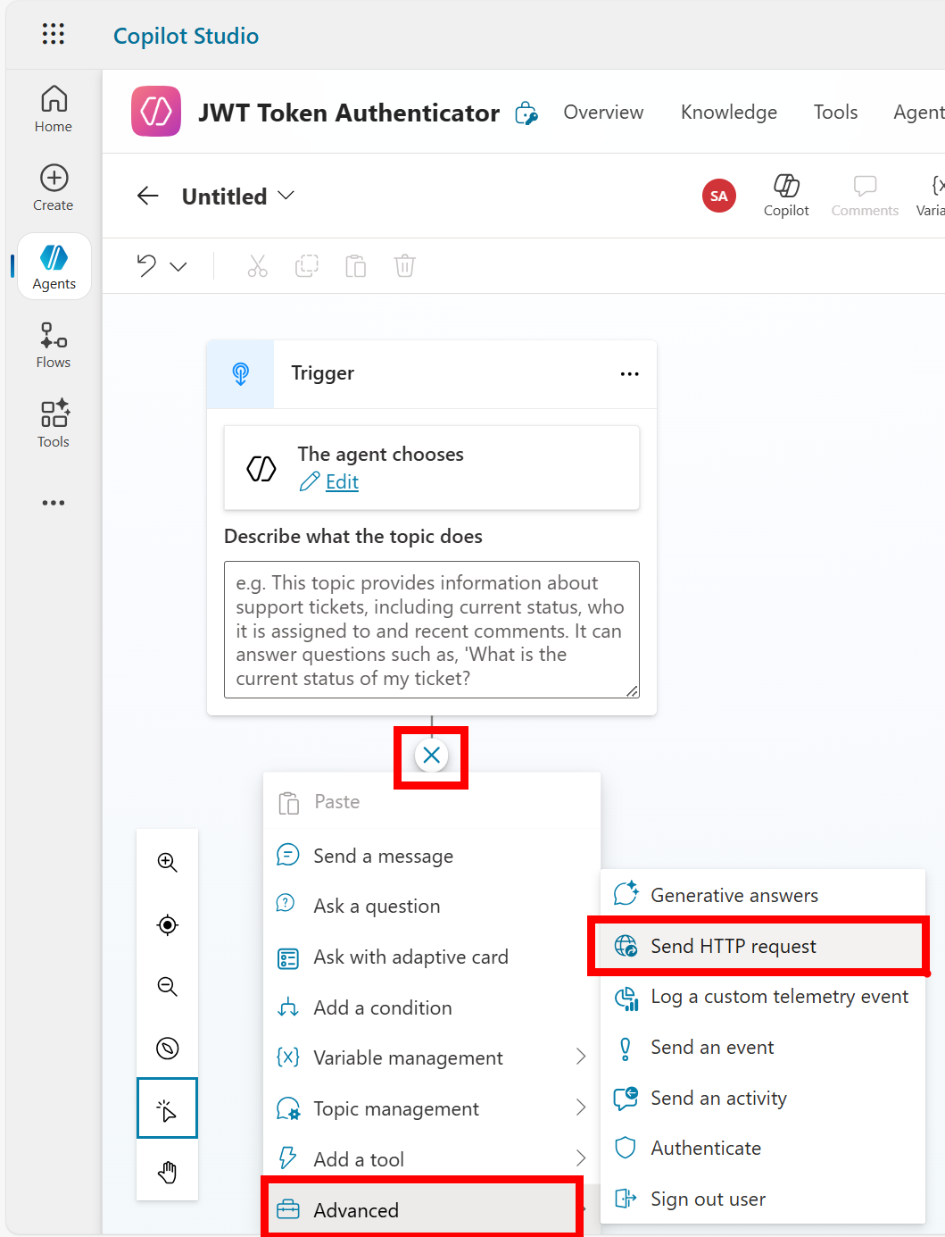Open the Copilot panel
This screenshot has width=945, height=1237.
tap(786, 195)
